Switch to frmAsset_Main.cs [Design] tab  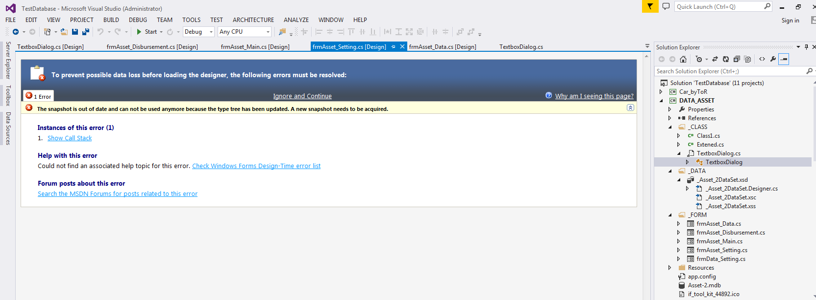[255, 47]
